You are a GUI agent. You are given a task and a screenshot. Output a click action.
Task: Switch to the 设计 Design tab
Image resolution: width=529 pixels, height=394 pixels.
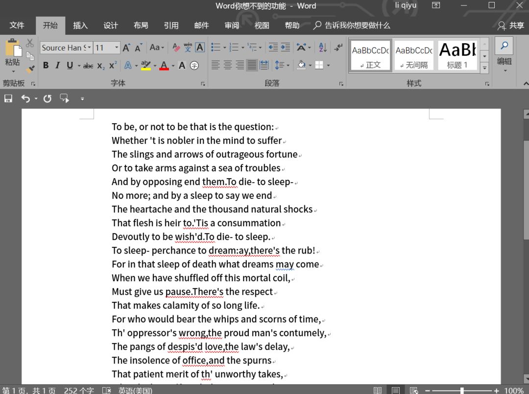click(111, 26)
